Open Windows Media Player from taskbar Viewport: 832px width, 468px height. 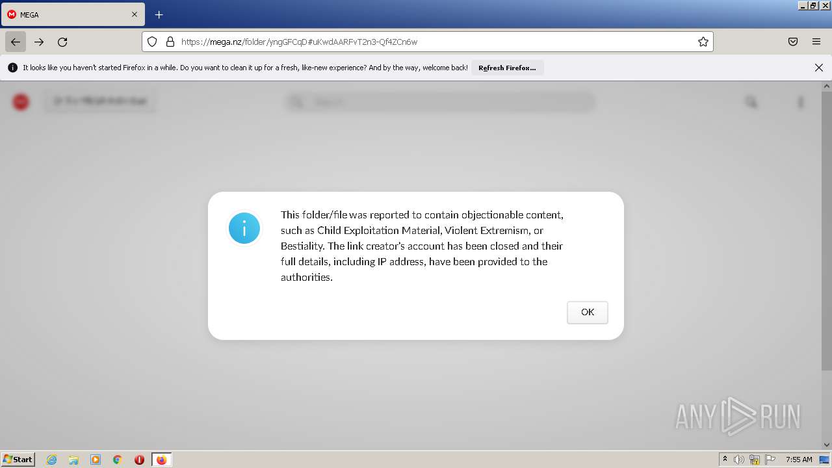pyautogui.click(x=96, y=460)
